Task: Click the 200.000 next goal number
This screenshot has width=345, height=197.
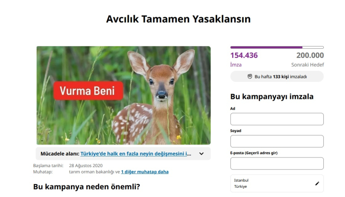Action: [x=310, y=55]
